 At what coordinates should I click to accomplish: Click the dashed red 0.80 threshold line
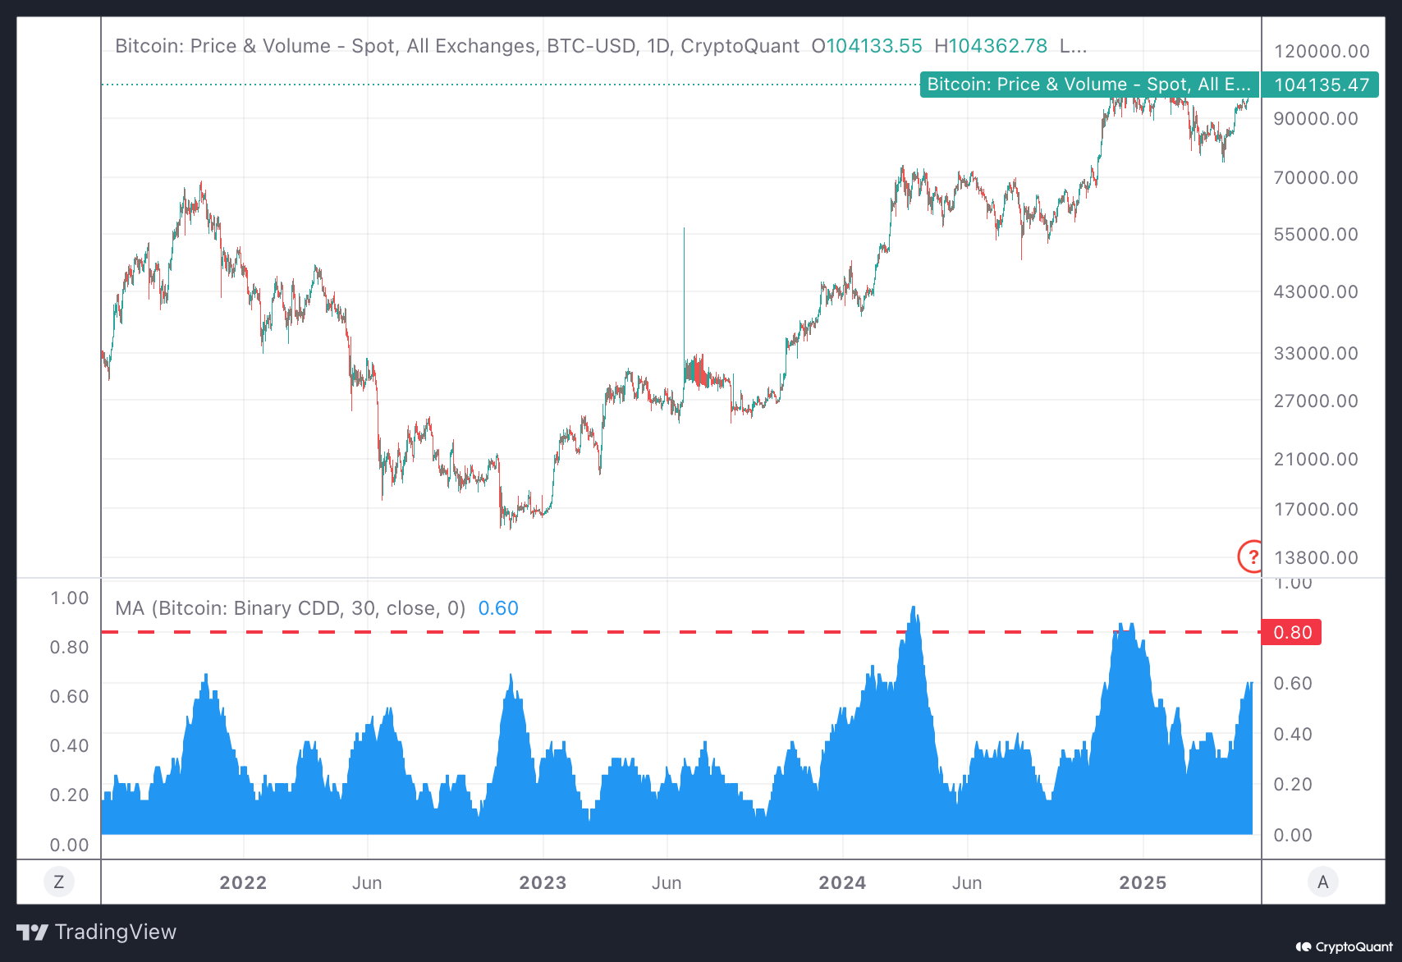pos(657,632)
